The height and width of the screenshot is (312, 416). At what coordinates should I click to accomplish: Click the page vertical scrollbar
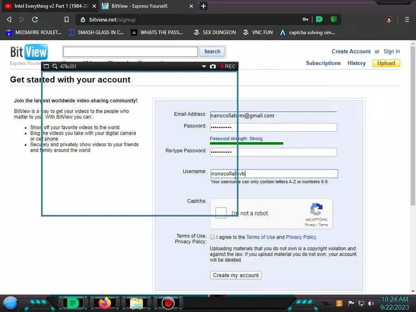click(413, 126)
